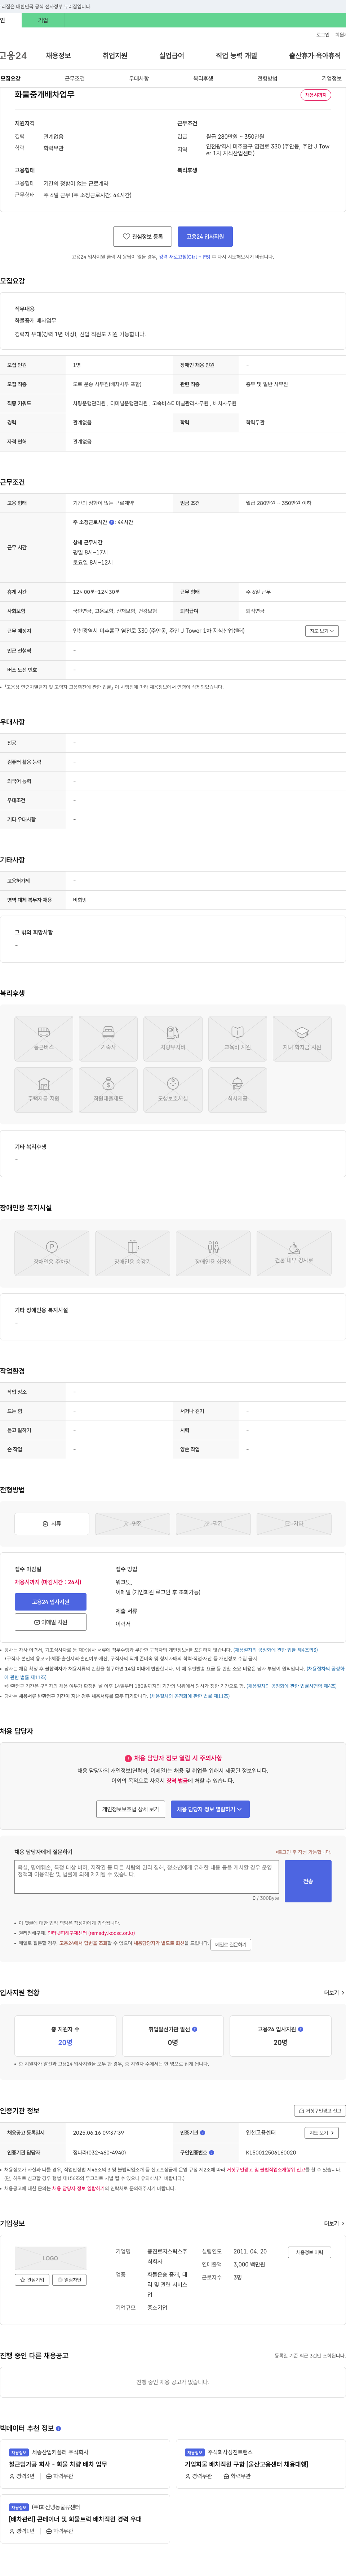Select the 기타 selection step
Viewport: 346px width, 2576px height.
294,1523
